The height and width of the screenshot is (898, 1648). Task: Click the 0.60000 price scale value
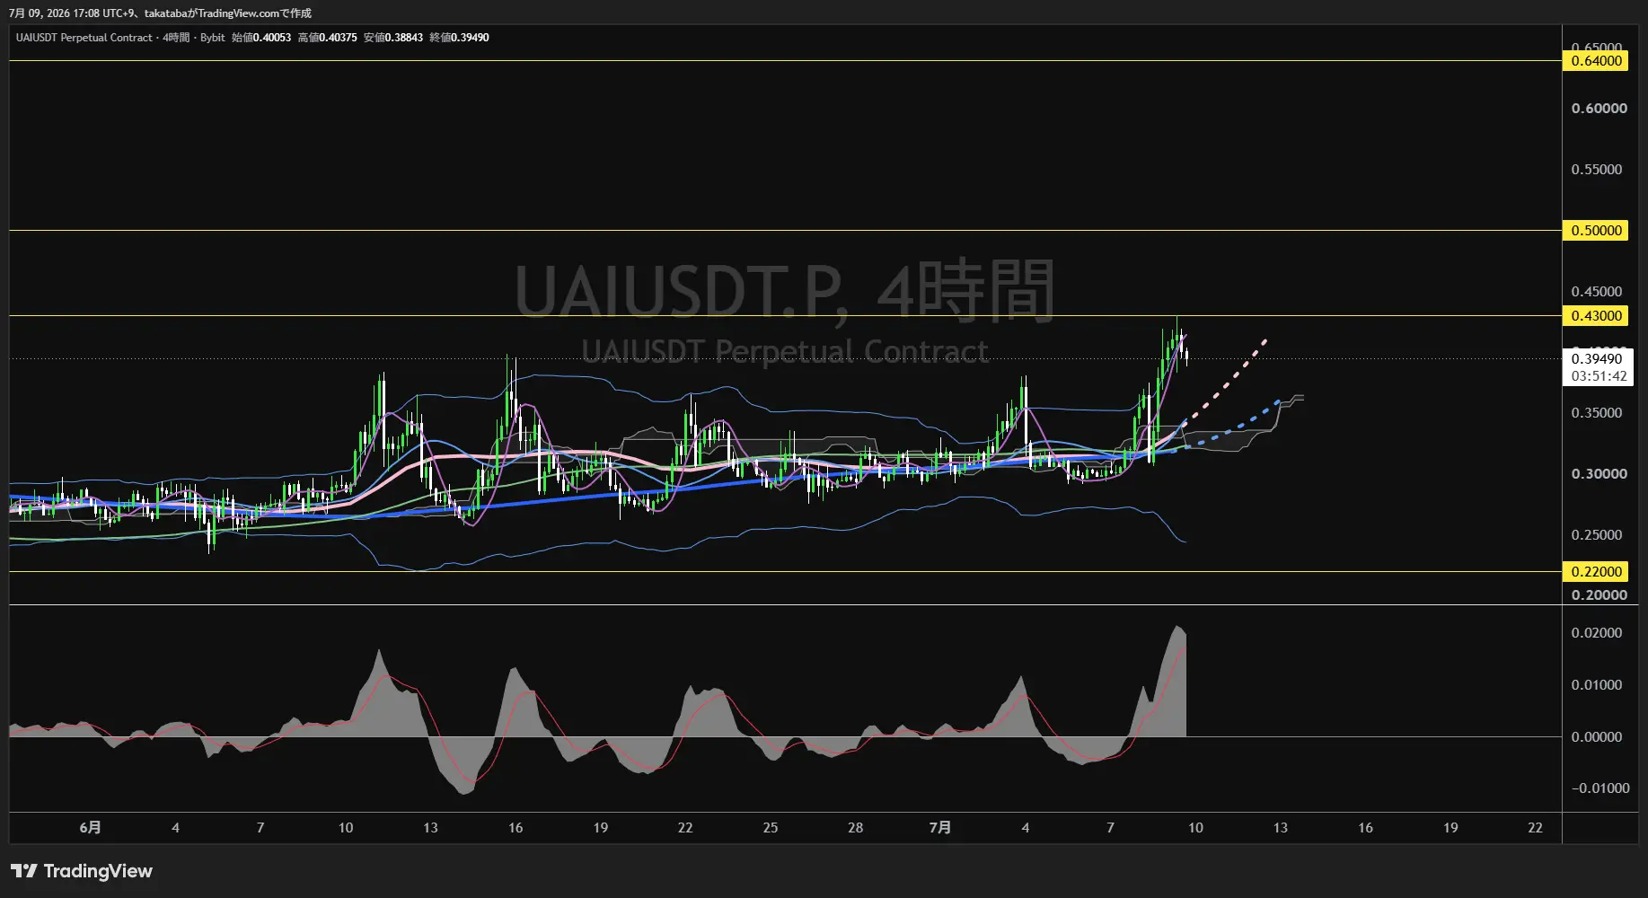click(x=1599, y=109)
